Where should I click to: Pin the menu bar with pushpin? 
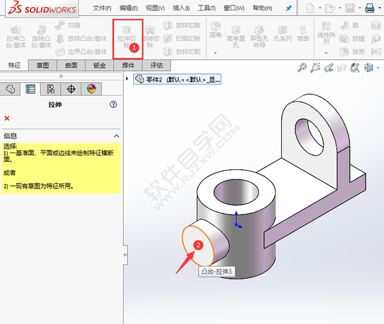(x=289, y=9)
